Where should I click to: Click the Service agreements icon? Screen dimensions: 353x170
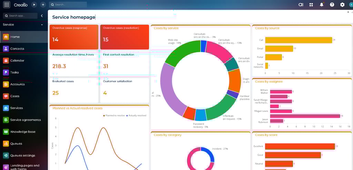pyautogui.click(x=6, y=120)
